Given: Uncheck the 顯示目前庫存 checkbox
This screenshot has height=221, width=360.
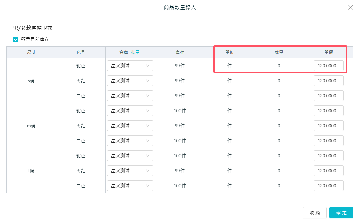Looking at the screenshot, I should pyautogui.click(x=16, y=39).
